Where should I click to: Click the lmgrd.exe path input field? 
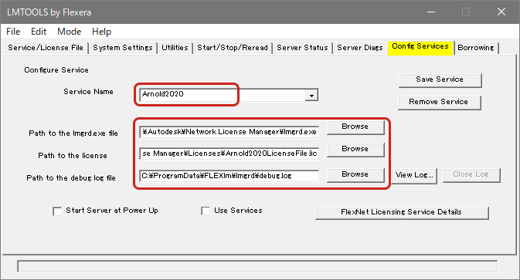(229, 132)
